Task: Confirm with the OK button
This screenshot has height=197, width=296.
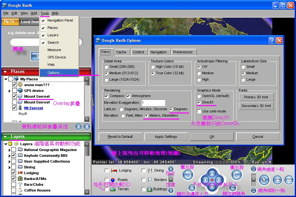Action: coord(212,137)
